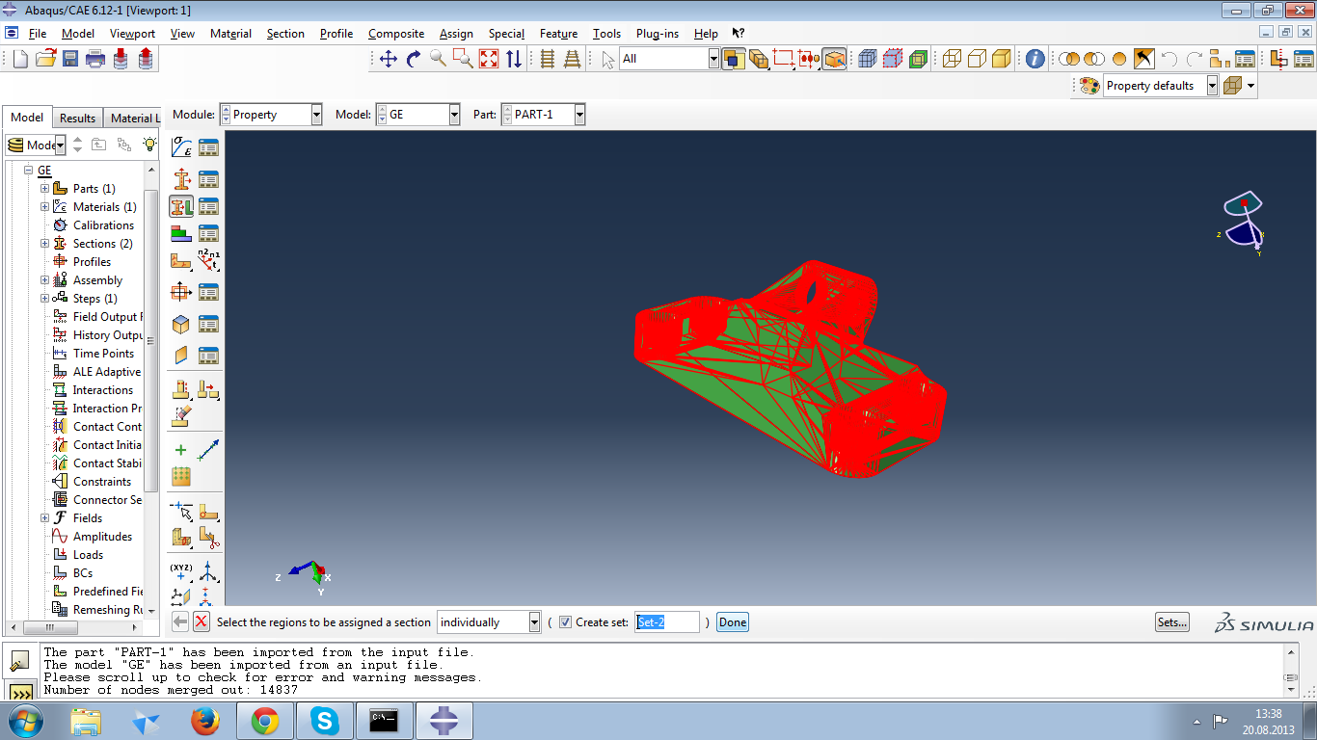Open the Part PART-1 dropdown
The image size is (1317, 740).
click(x=579, y=115)
